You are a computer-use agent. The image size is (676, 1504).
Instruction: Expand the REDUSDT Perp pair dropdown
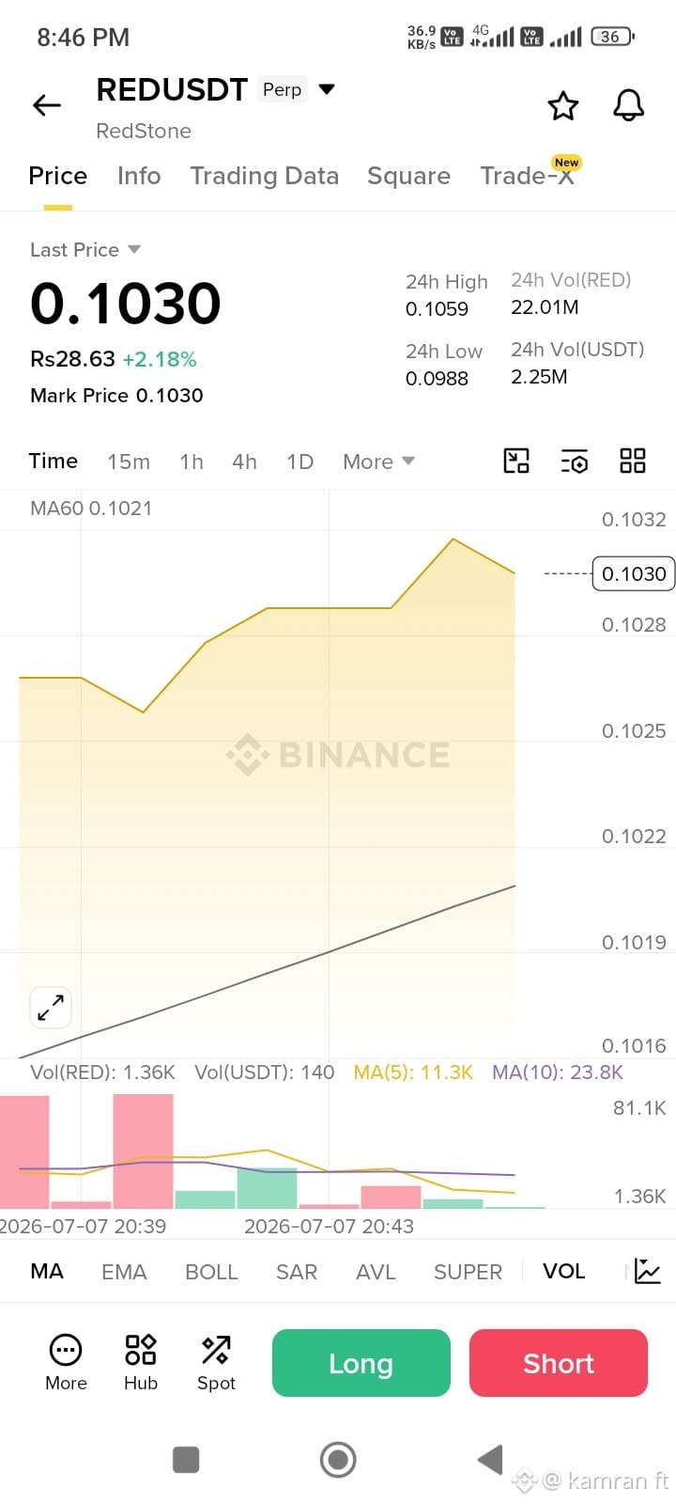(327, 89)
